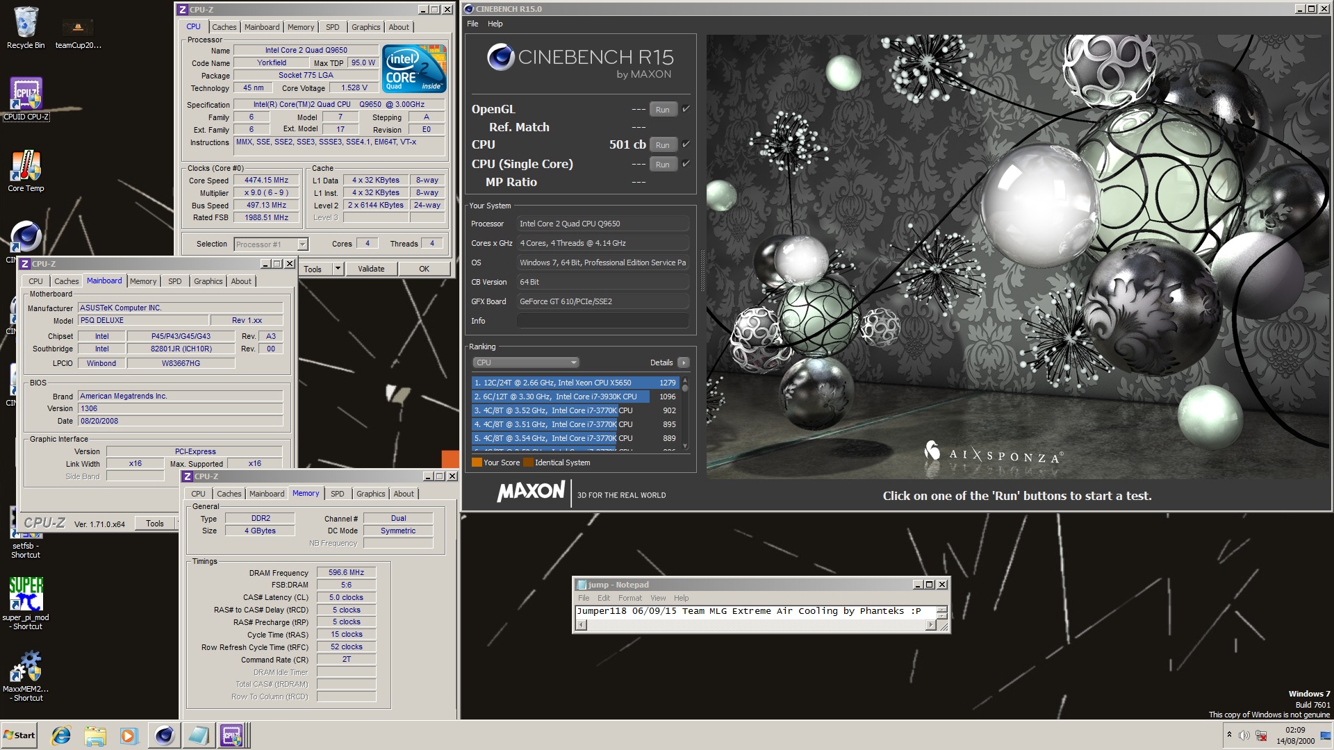Screen dimensions: 1334x750
Task: Launch the MaxxMEM2 shortcut icon
Action: tap(26, 675)
